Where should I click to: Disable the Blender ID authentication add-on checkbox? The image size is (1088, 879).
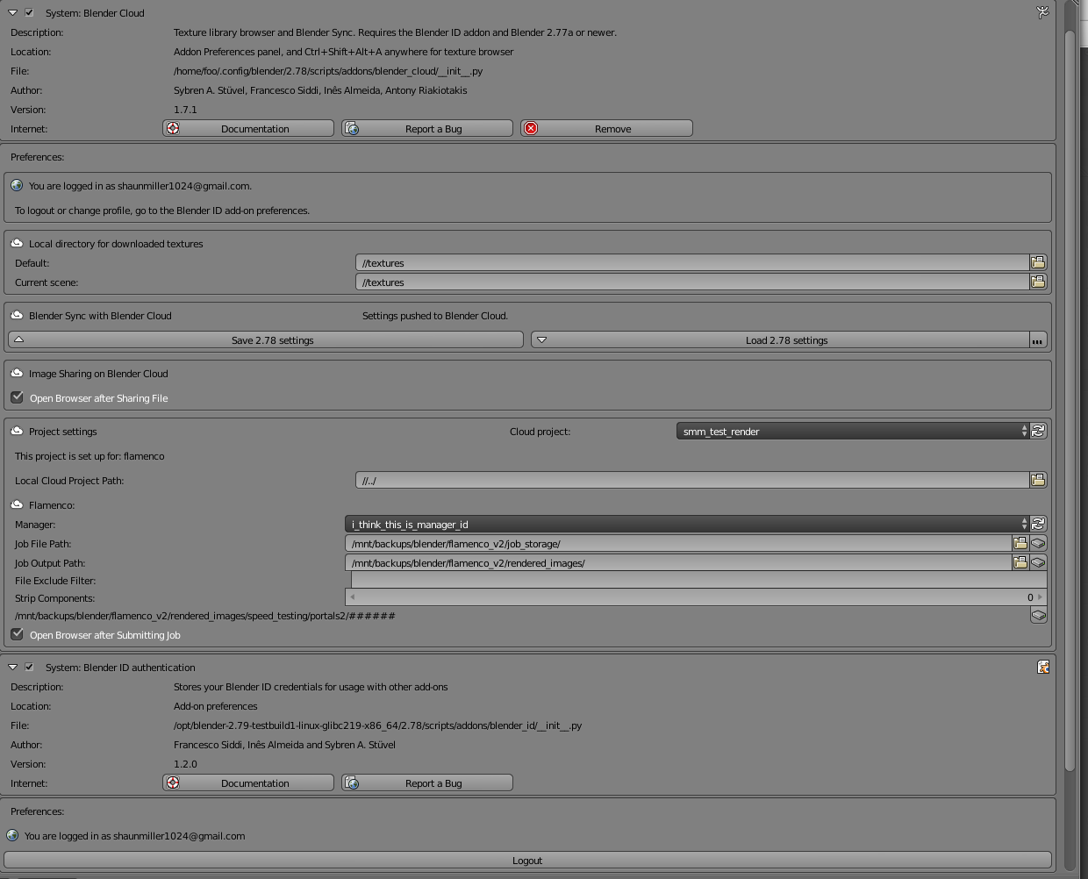[29, 667]
